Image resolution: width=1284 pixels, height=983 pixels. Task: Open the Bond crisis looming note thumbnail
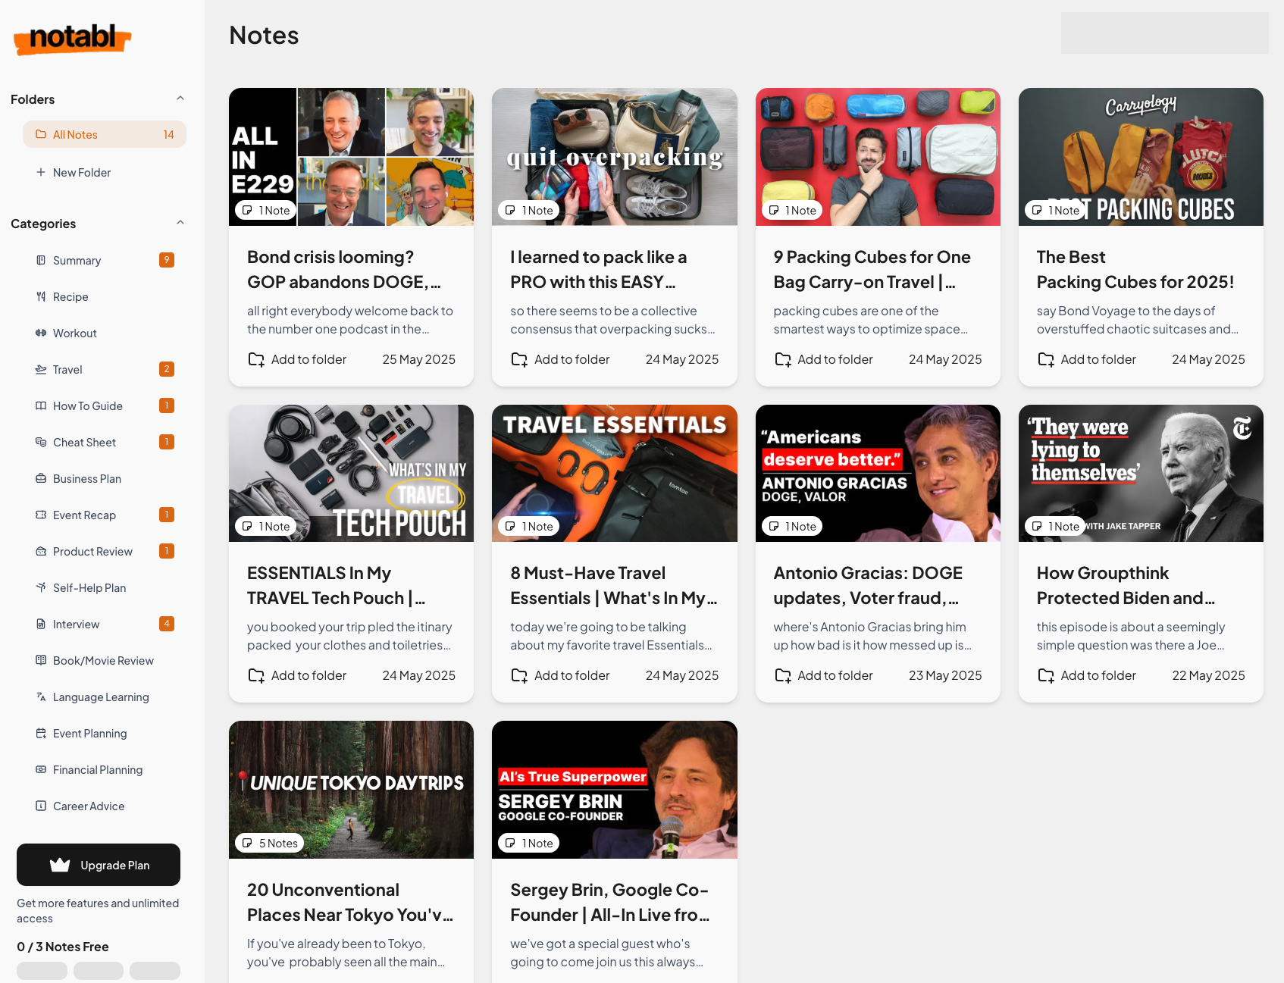[351, 157]
